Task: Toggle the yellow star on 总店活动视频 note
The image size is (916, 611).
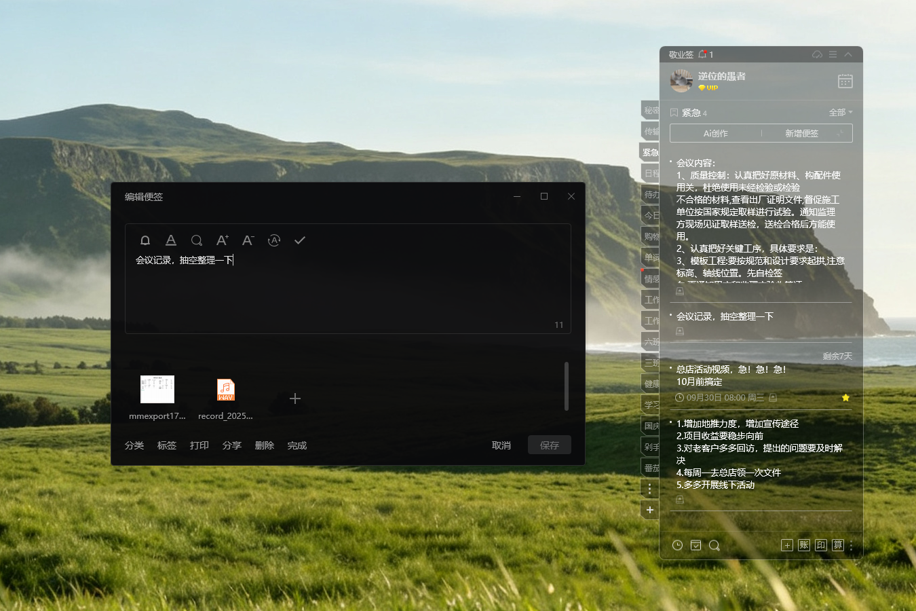Action: pyautogui.click(x=845, y=398)
